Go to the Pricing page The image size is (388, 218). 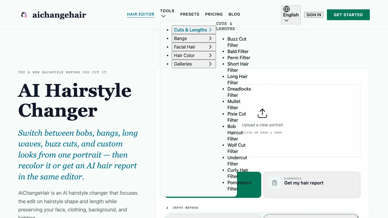pos(214,14)
